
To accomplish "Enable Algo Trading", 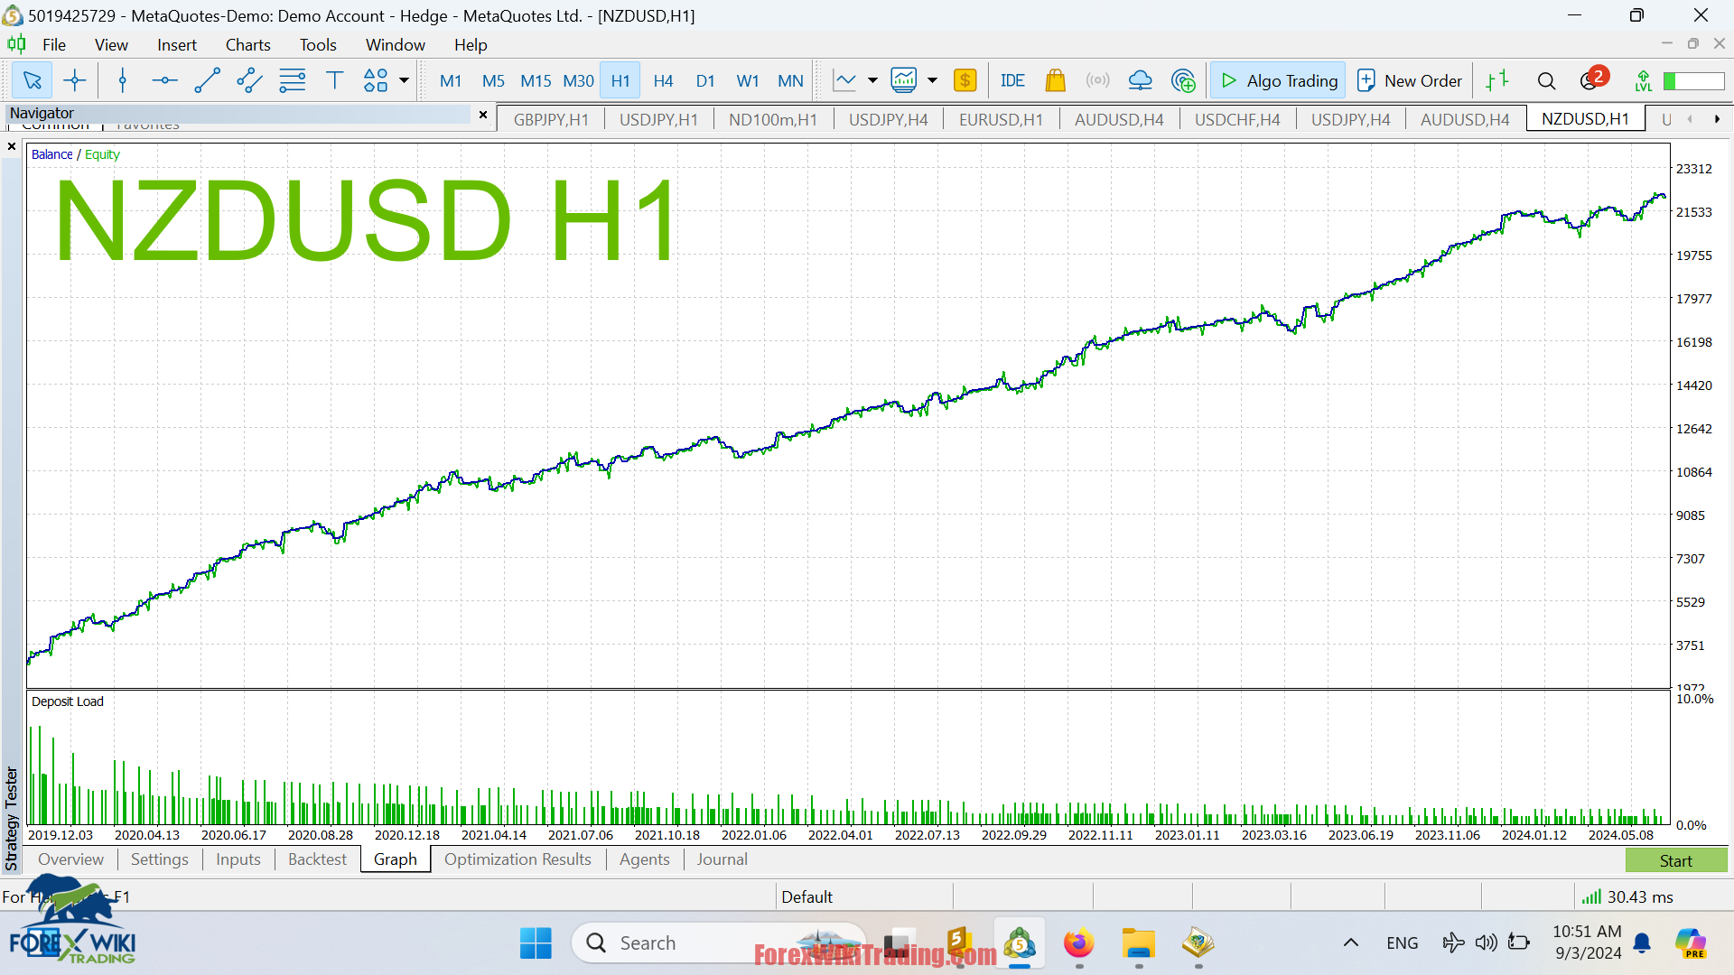I will click(x=1277, y=80).
